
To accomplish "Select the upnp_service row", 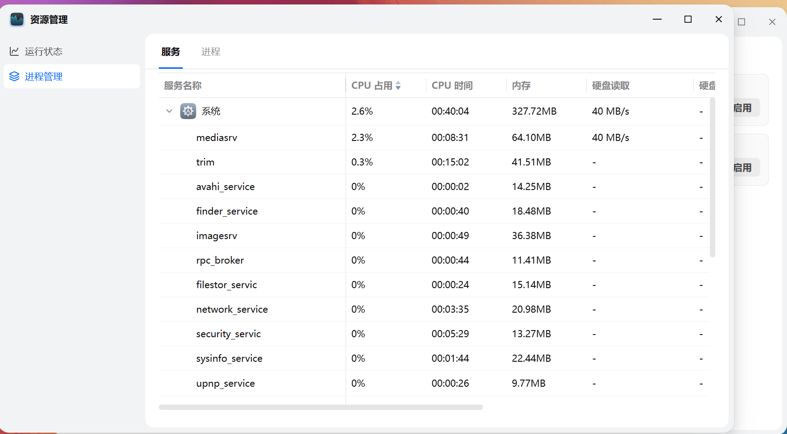I will pos(434,383).
